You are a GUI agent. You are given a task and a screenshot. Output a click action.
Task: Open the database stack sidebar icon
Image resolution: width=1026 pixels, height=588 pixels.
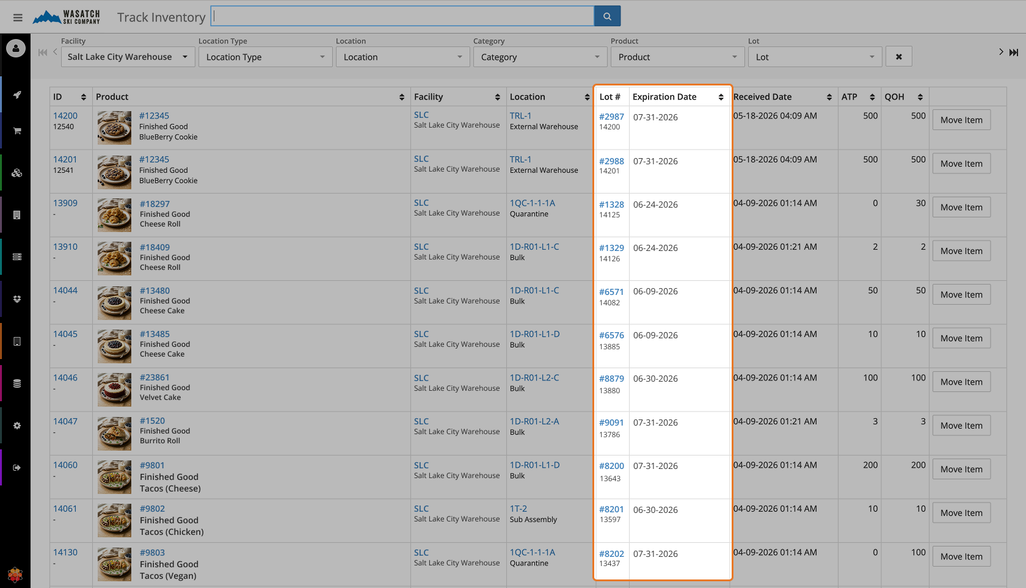pyautogui.click(x=17, y=383)
